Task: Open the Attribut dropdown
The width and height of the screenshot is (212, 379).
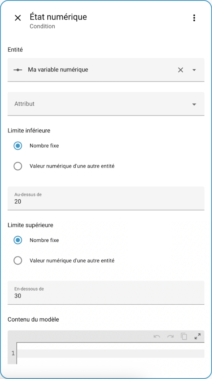Action: (x=106, y=104)
